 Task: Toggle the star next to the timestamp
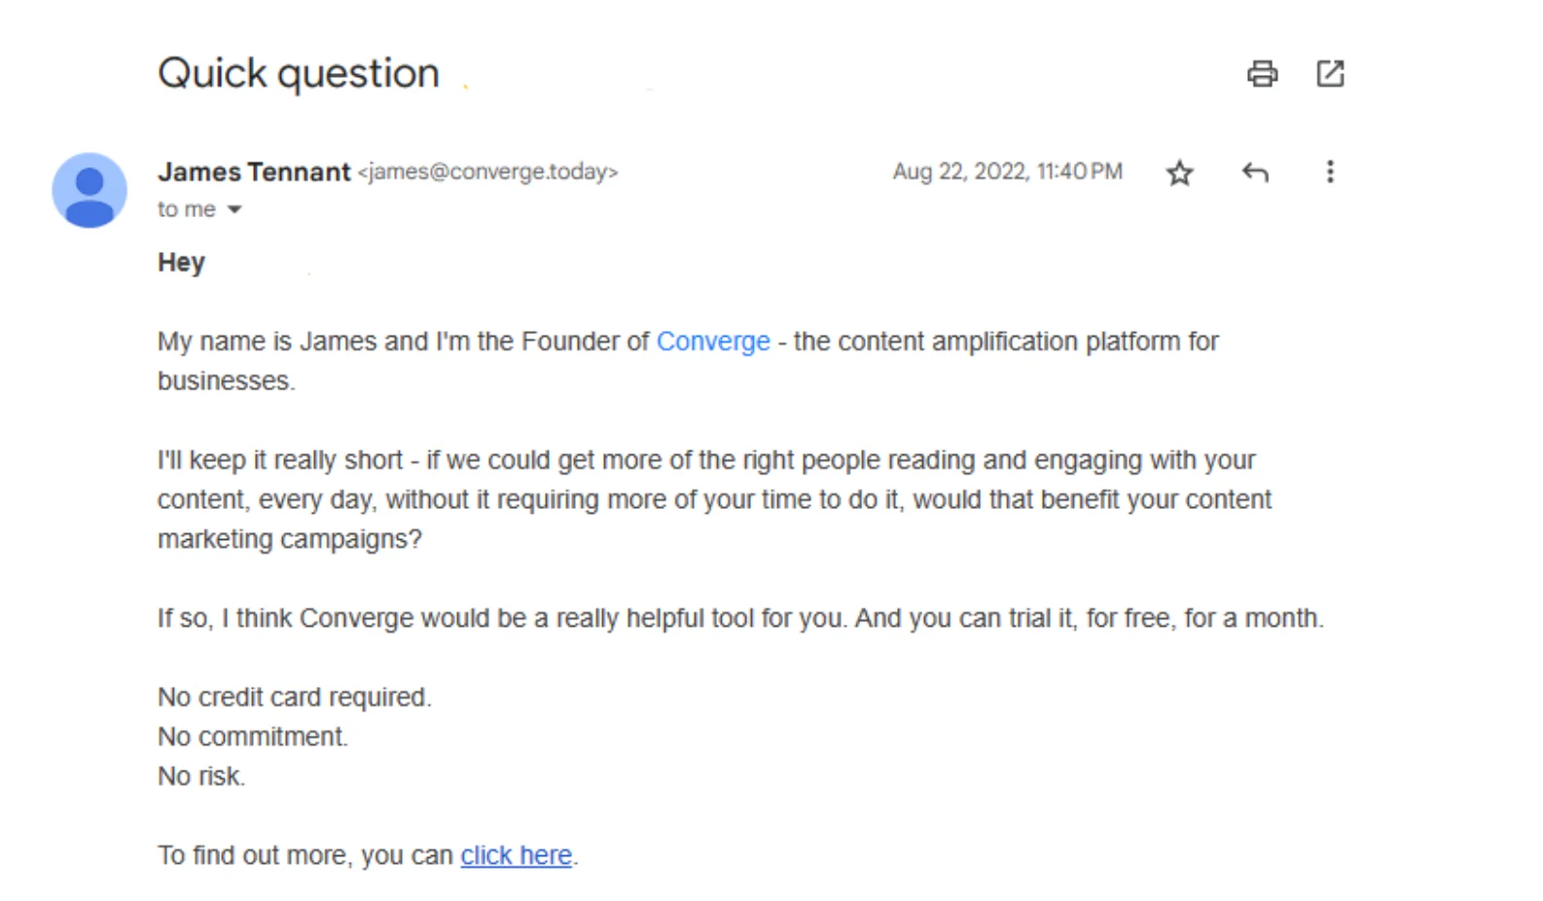(1179, 172)
